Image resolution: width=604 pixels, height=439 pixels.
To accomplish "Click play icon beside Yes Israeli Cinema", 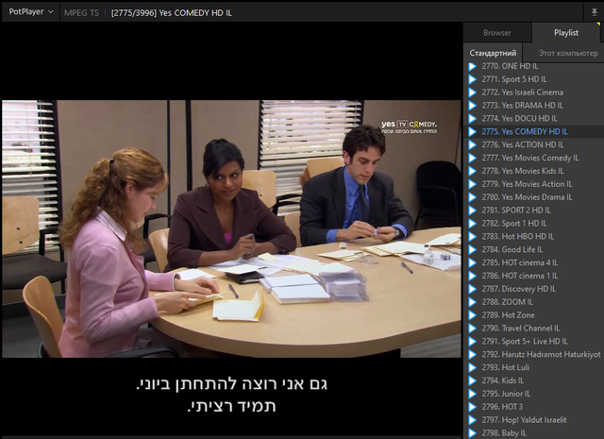I will 472,93.
